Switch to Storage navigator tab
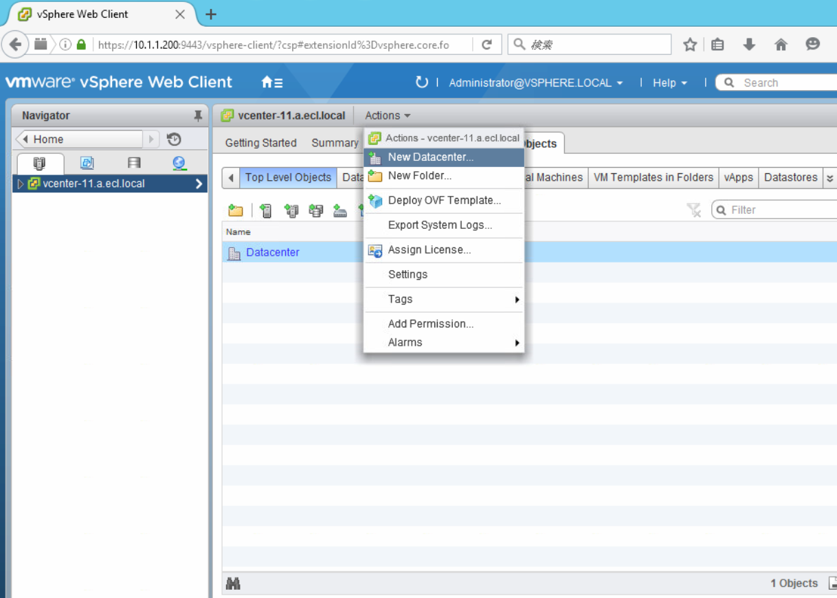Viewport: 837px width, 598px height. (x=134, y=163)
